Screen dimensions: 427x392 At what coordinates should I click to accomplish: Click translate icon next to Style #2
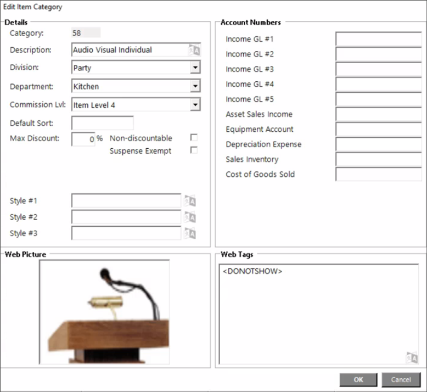[x=190, y=217]
